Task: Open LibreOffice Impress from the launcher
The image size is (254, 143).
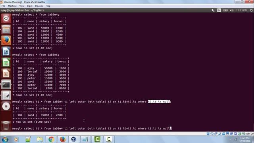Action: point(6,73)
